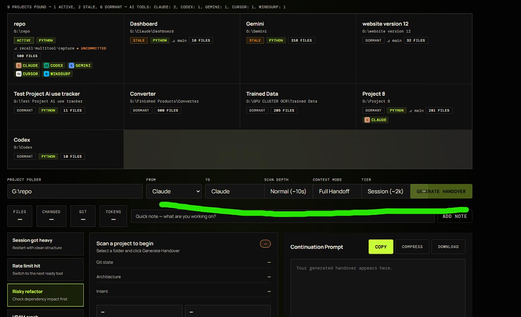Open the website version 12 project card
The width and height of the screenshot is (521, 317).
tap(414, 49)
